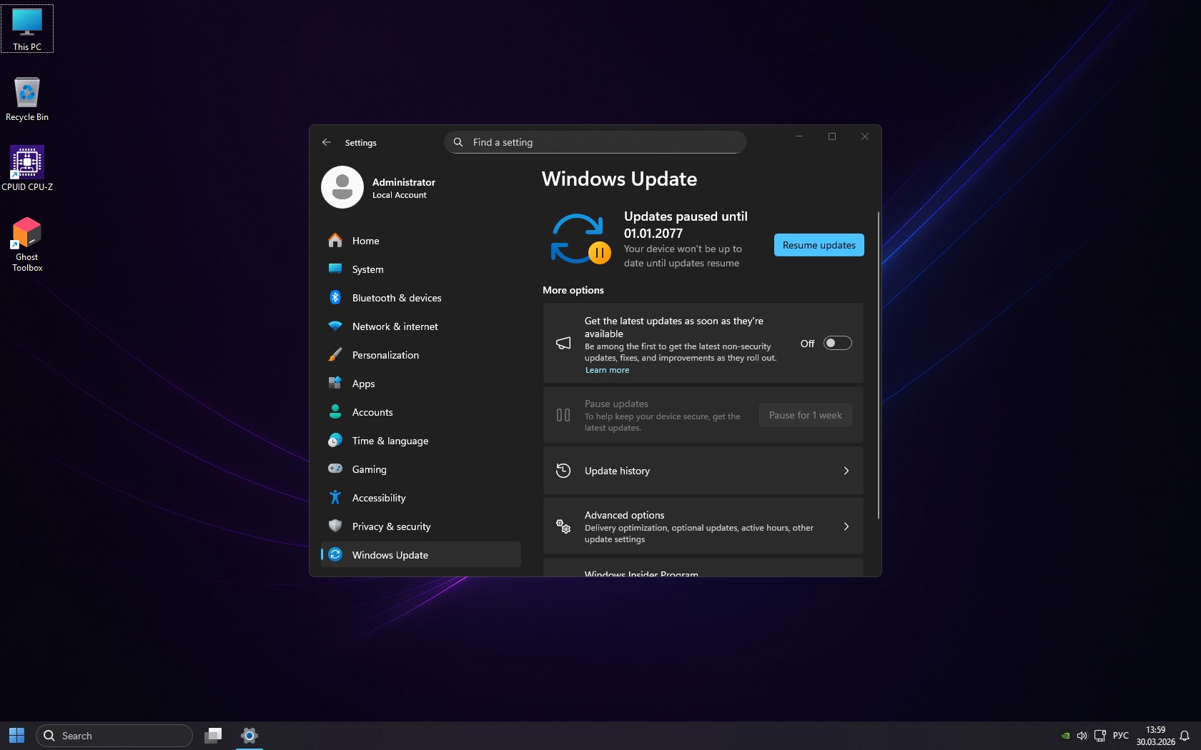
Task: Click the Resume updates button
Action: pyautogui.click(x=819, y=245)
